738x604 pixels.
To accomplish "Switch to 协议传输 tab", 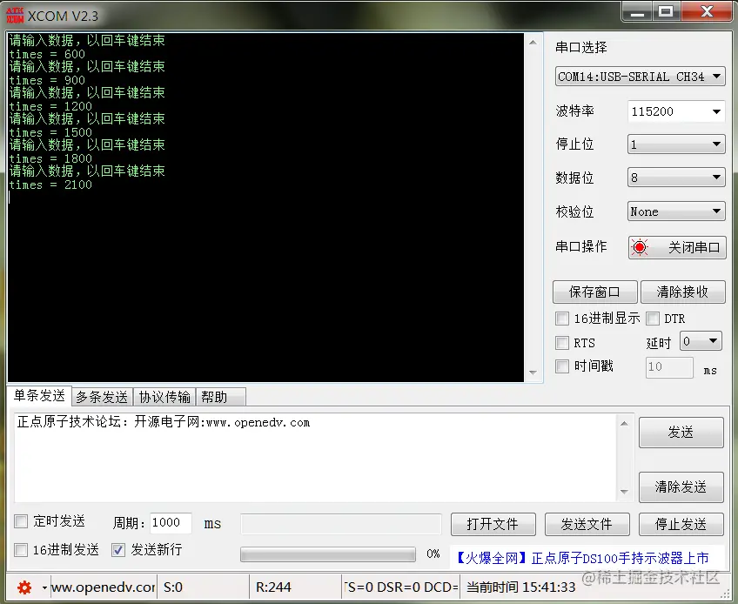I will 164,397.
